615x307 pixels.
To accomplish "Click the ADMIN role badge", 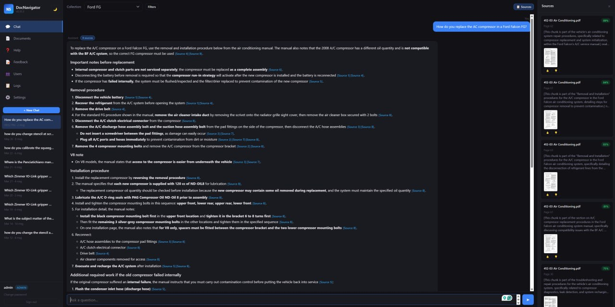I will coord(22,287).
